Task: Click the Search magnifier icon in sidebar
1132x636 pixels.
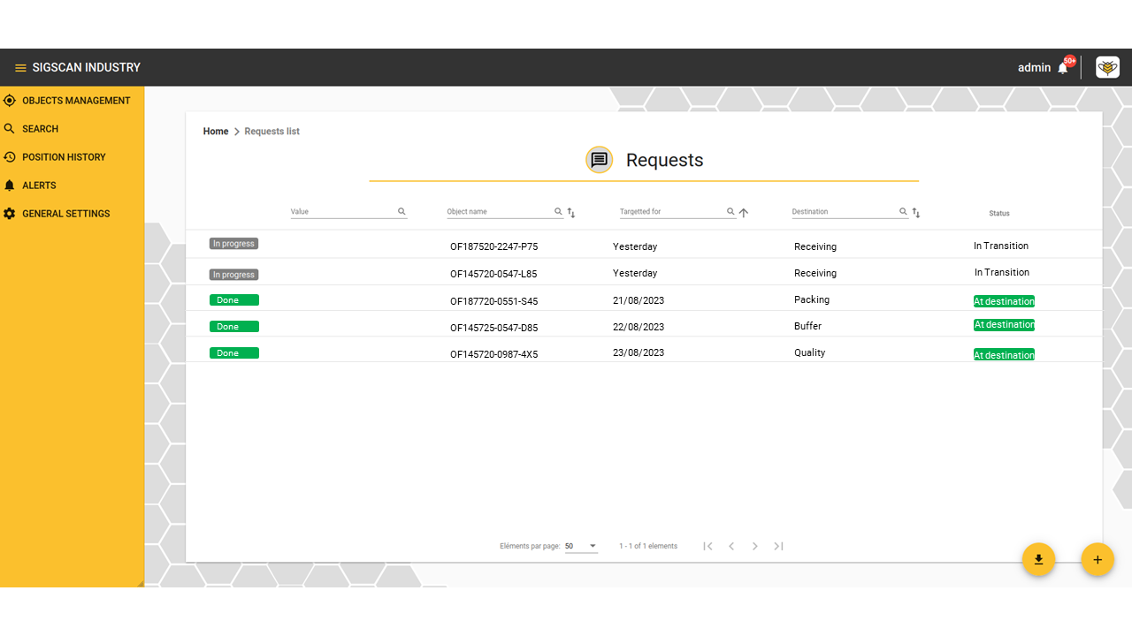Action: point(10,129)
